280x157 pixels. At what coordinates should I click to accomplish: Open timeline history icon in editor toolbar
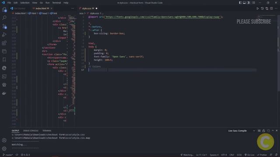[262, 8]
